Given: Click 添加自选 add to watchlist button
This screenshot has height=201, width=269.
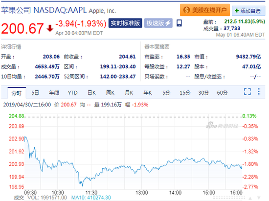Looking at the screenshot, I should [248, 11].
